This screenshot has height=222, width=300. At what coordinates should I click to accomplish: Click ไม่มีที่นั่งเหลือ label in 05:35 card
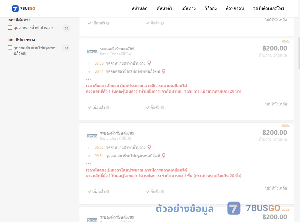[276, 104]
